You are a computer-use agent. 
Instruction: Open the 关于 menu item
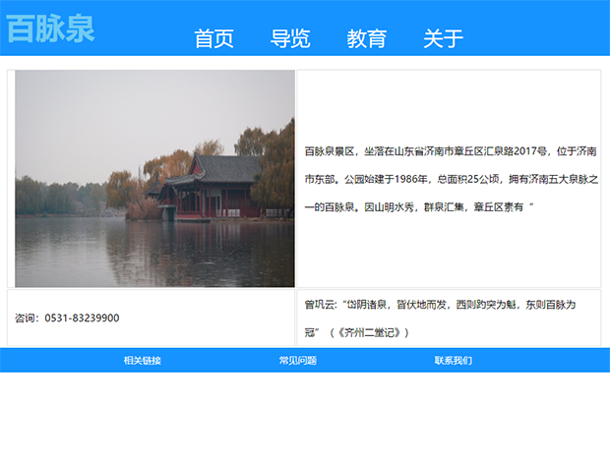pyautogui.click(x=443, y=38)
